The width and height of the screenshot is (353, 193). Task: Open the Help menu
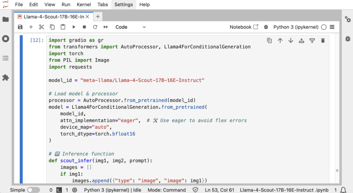[144, 4]
